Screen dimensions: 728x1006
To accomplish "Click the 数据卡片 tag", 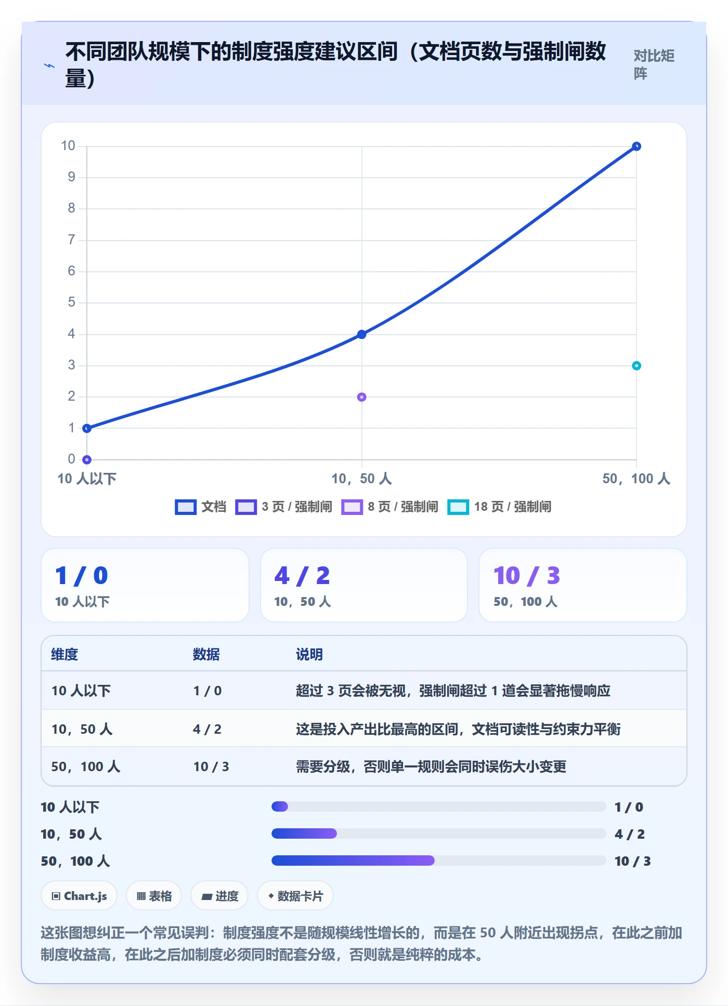I will [295, 896].
